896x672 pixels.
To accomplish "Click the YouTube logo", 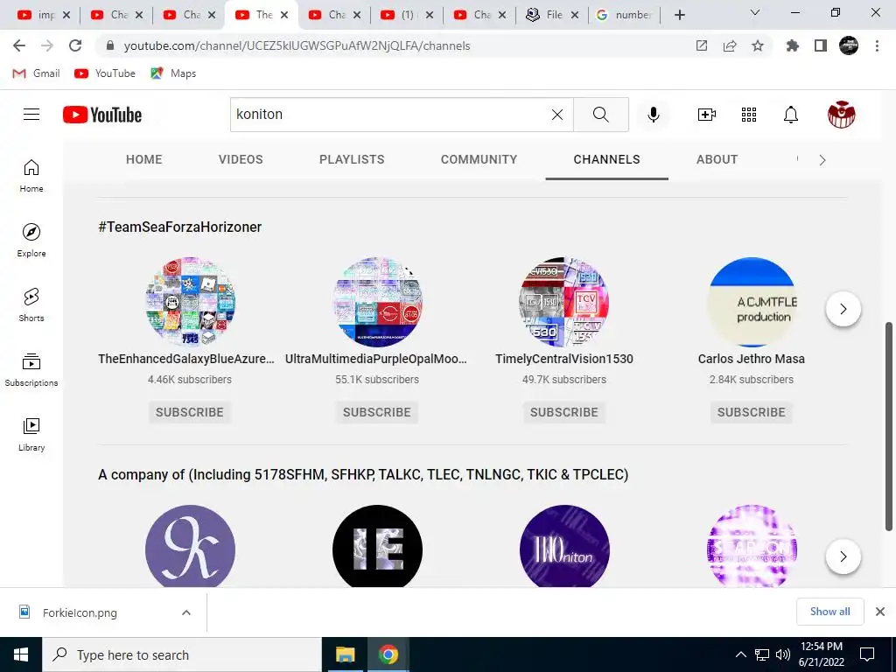I will click(102, 115).
